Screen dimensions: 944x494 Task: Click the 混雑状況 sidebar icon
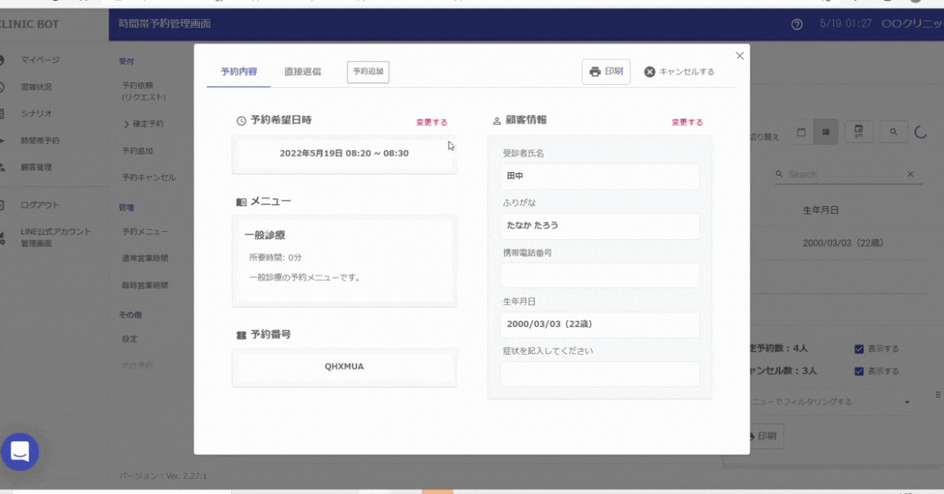click(2, 87)
